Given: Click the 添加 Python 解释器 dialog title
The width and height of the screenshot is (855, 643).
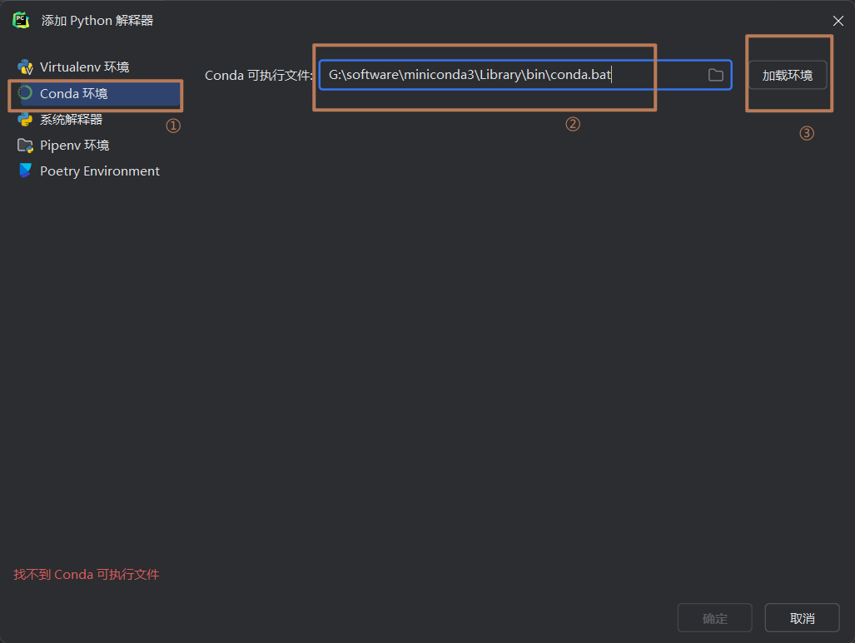Looking at the screenshot, I should coord(97,21).
